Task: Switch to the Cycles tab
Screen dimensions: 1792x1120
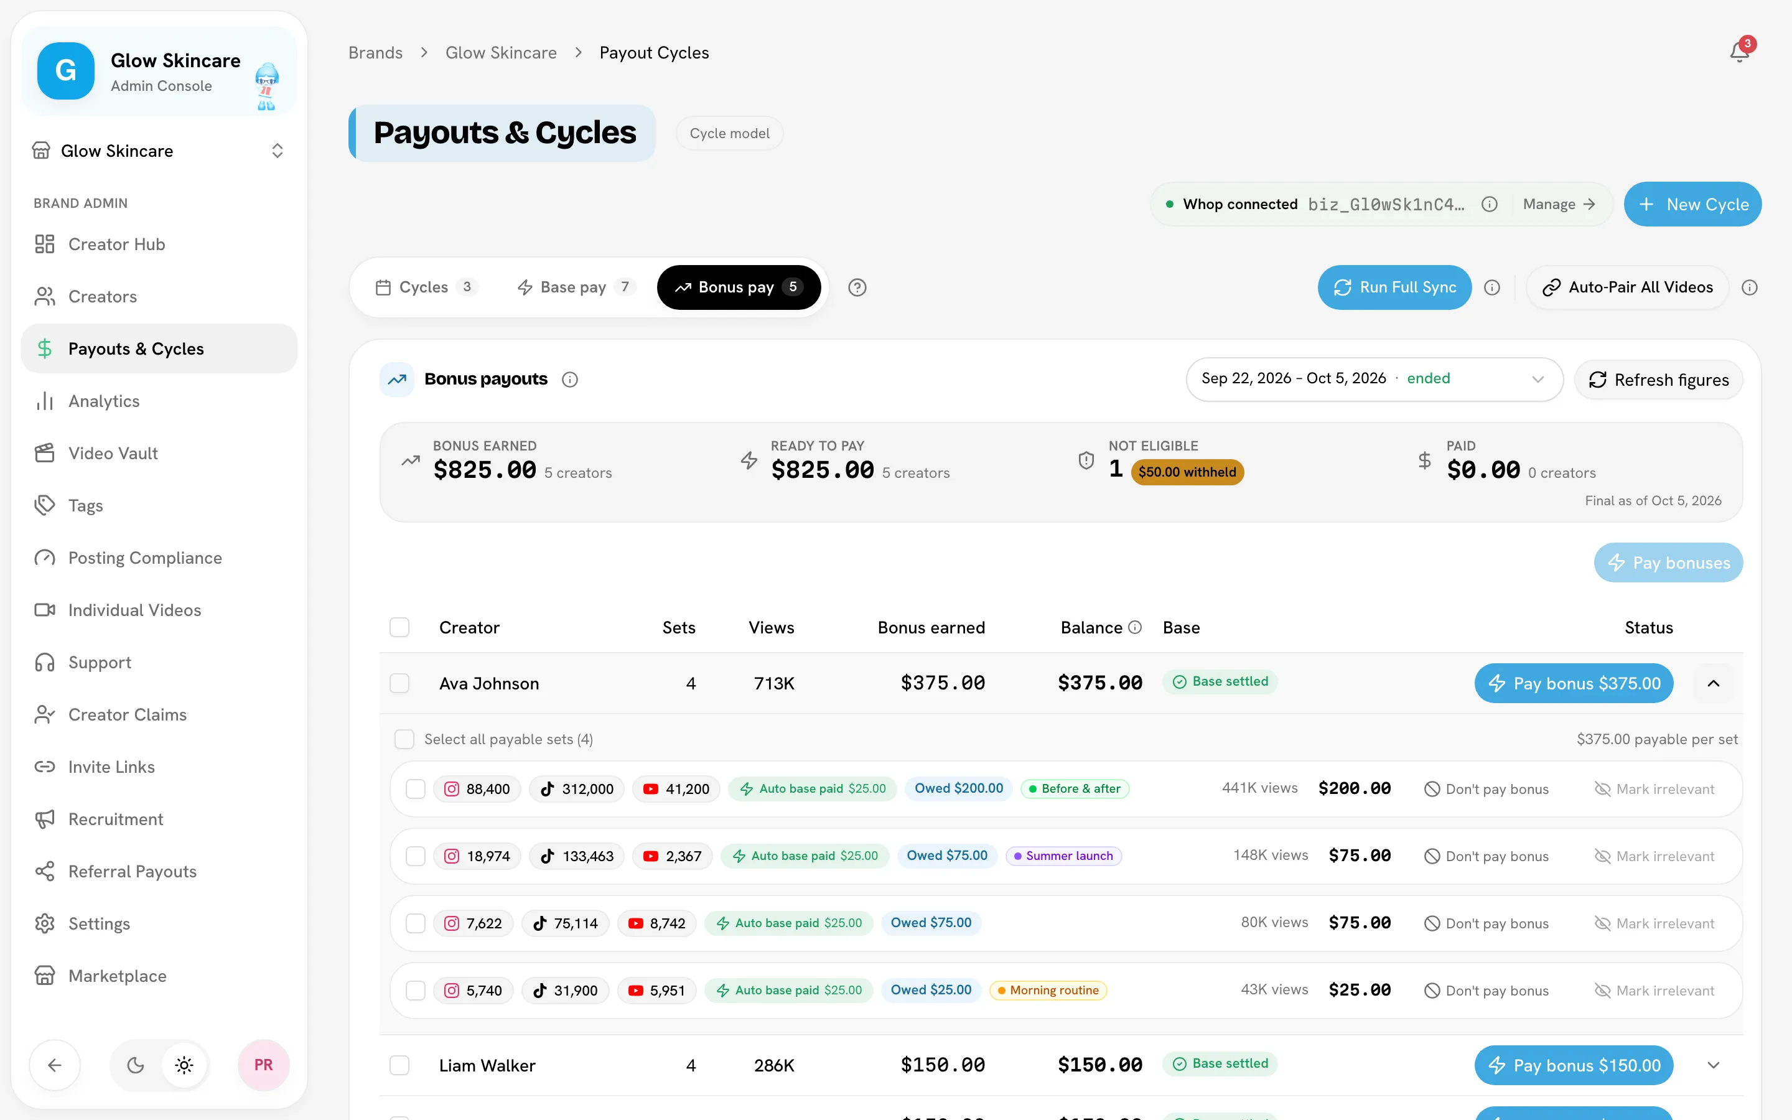Action: pyautogui.click(x=427, y=287)
